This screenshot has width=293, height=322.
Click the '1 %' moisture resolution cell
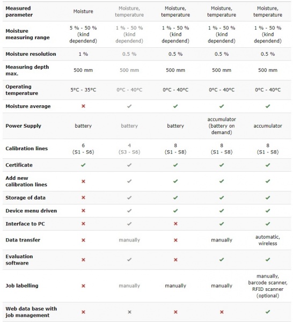coord(83,54)
